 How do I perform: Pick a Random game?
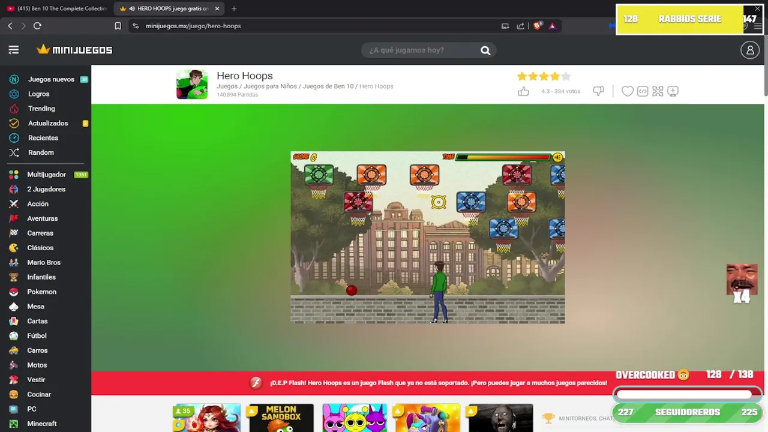pos(41,152)
